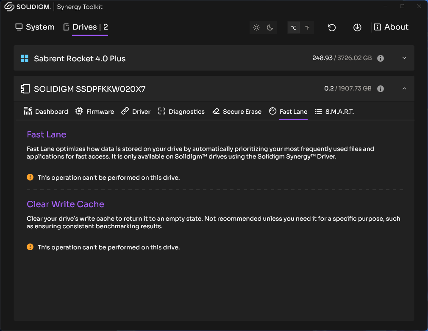Switch to dark theme moon icon
Viewport: 428px width, 331px height.
[270, 27]
